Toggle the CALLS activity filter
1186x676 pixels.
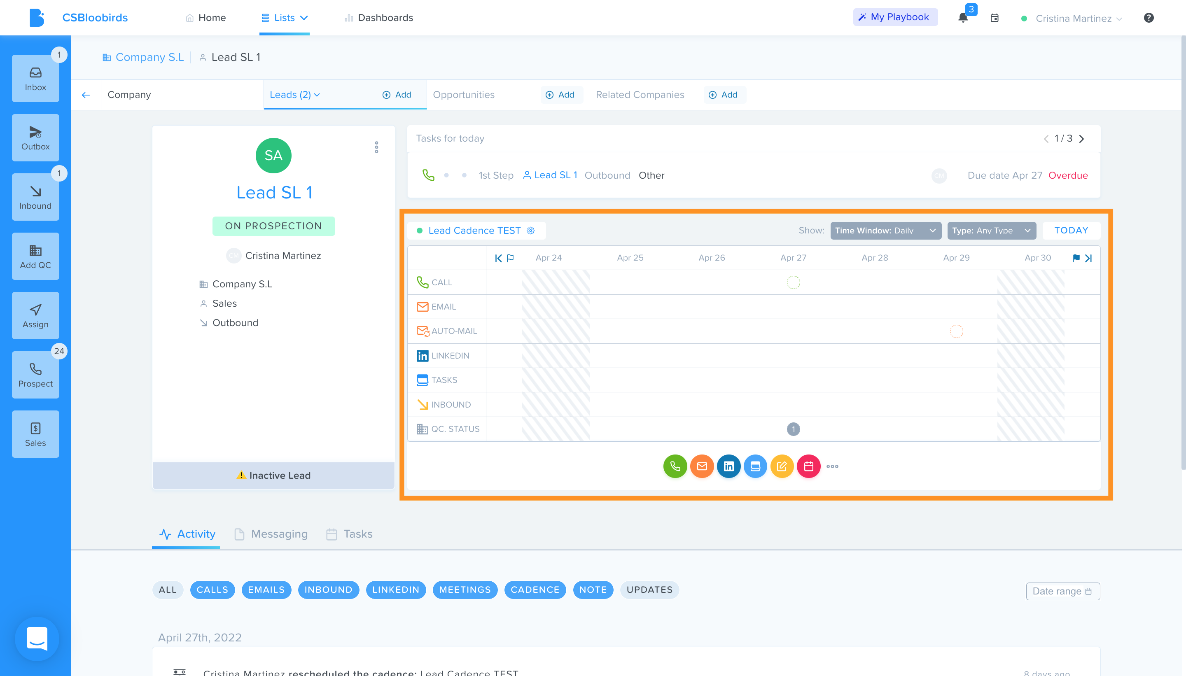point(212,590)
